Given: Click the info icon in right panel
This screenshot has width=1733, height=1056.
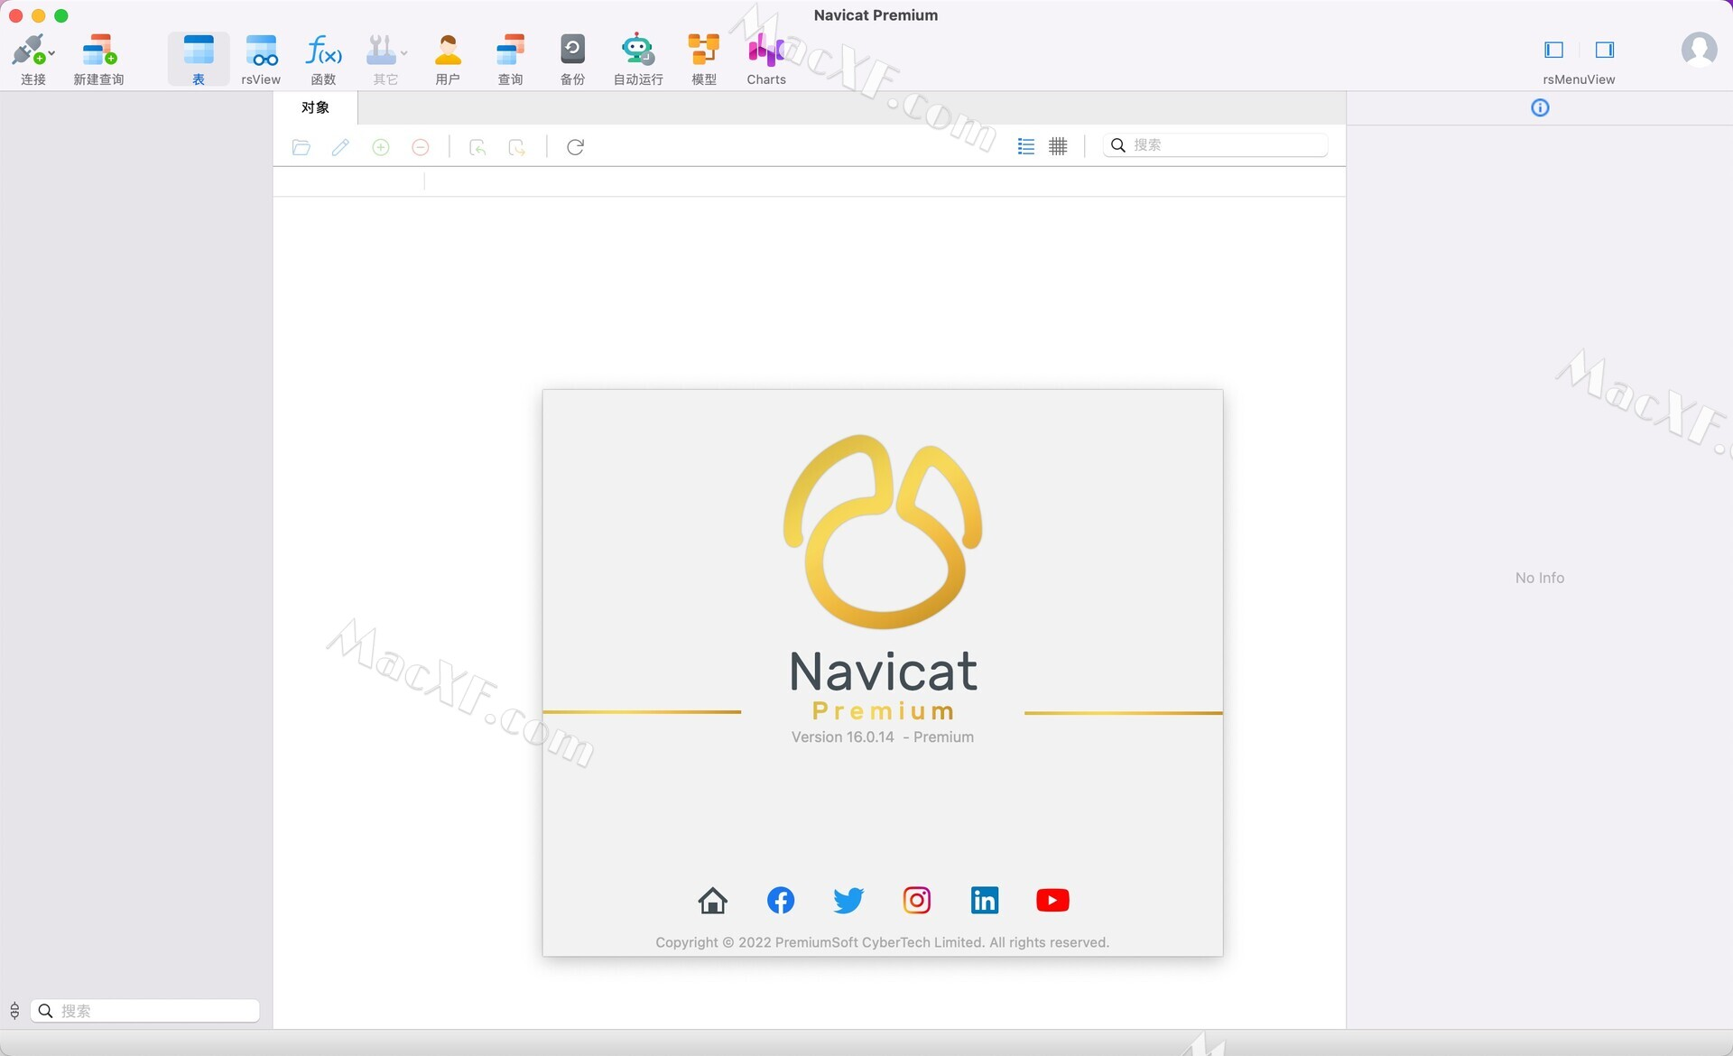Looking at the screenshot, I should click(1540, 108).
